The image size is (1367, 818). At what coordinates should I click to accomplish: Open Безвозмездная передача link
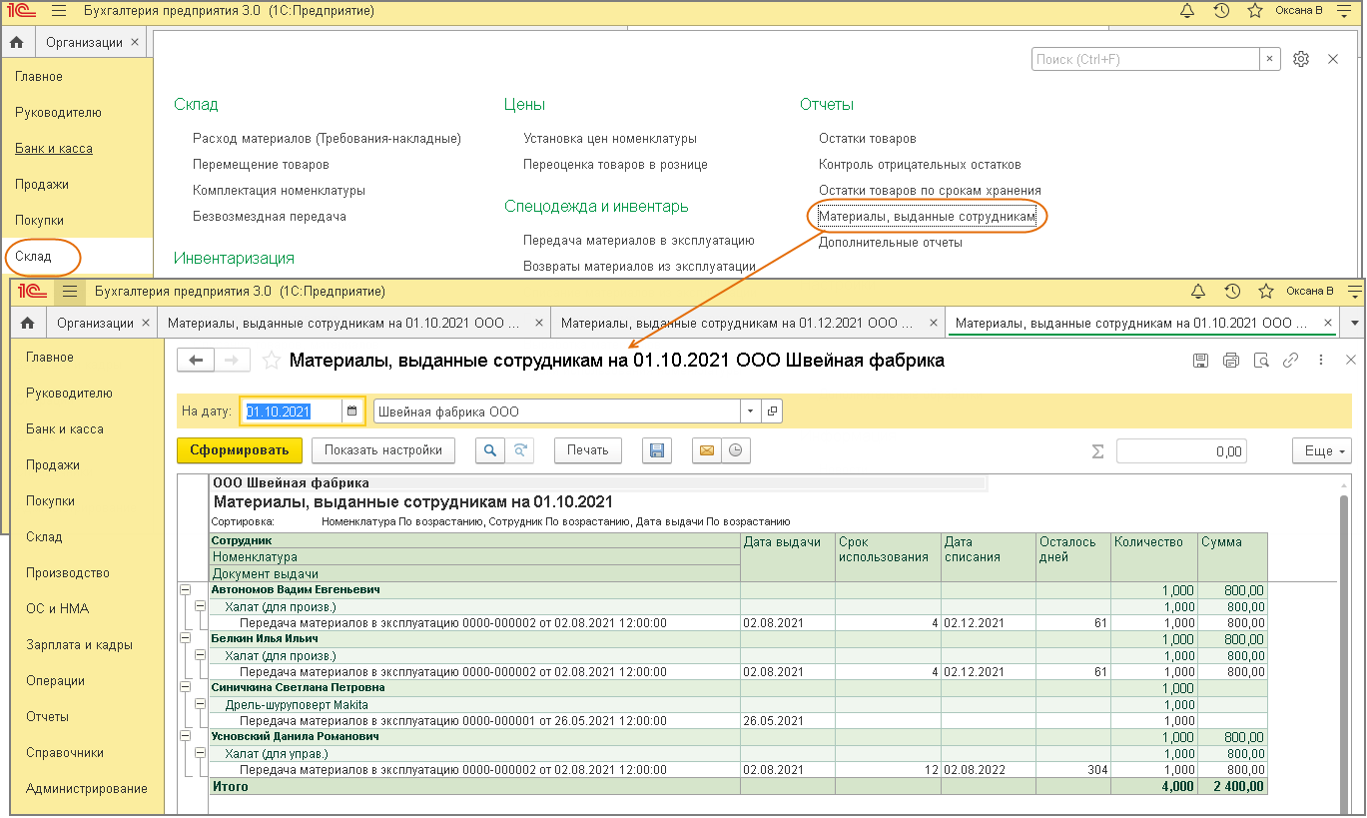pyautogui.click(x=270, y=216)
